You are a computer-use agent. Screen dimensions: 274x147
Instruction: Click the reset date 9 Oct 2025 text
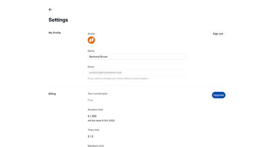101,121
